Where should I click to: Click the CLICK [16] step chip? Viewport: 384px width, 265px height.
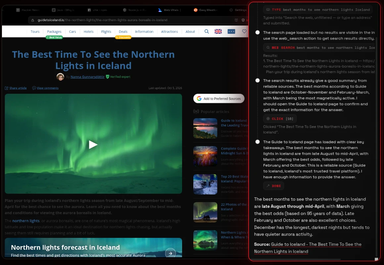[280, 119]
